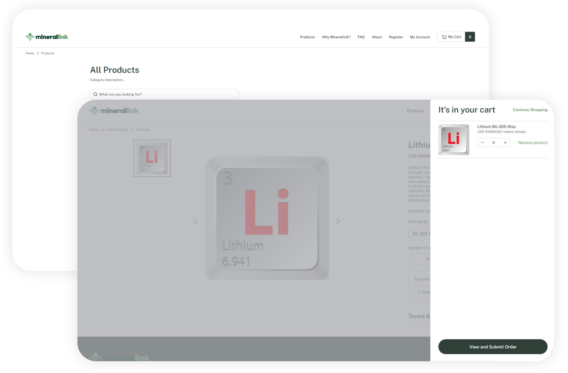
Task: Click View and Submit Order button
Action: pyautogui.click(x=493, y=347)
